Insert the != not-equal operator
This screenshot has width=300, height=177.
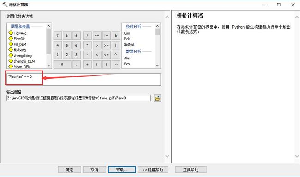(x=106, y=35)
